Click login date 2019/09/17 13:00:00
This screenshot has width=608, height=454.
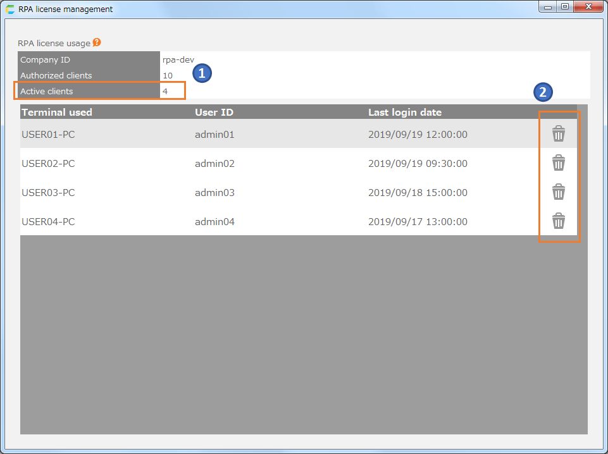coord(418,221)
